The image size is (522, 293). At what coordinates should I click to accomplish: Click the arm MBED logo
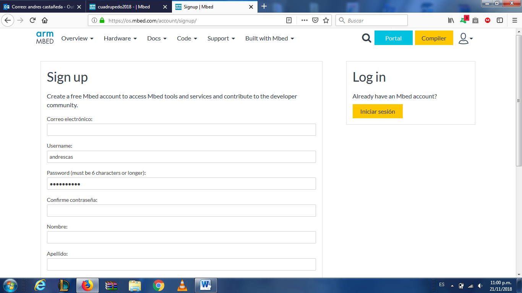point(45,38)
